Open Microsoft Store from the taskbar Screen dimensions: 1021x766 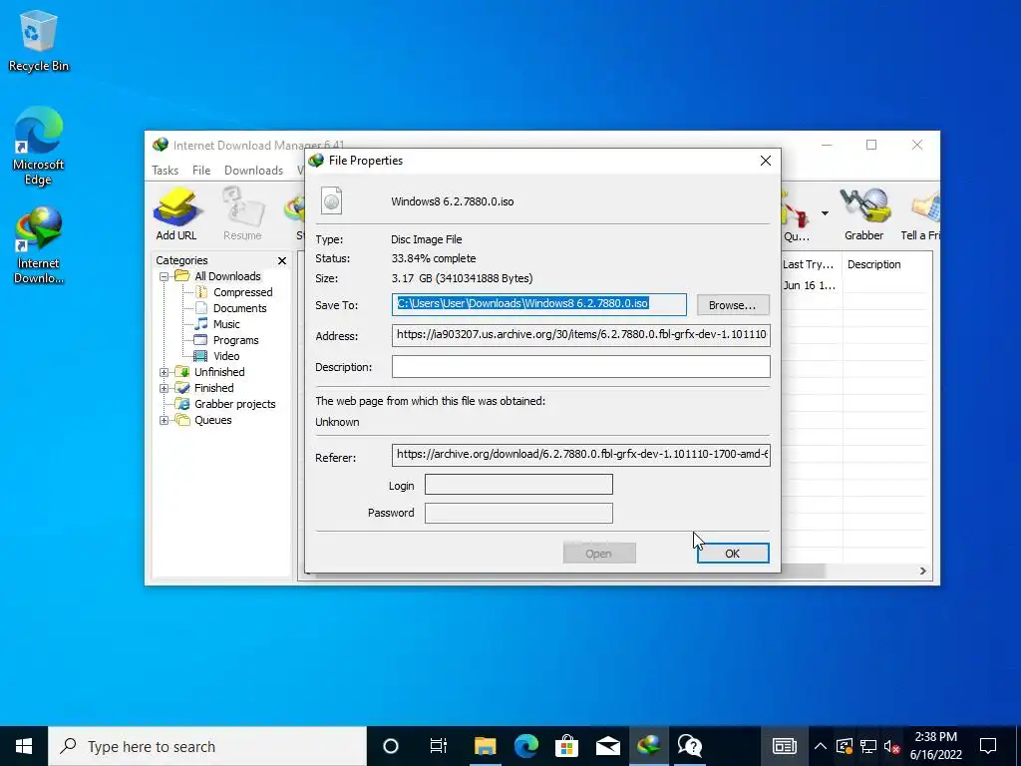(567, 746)
